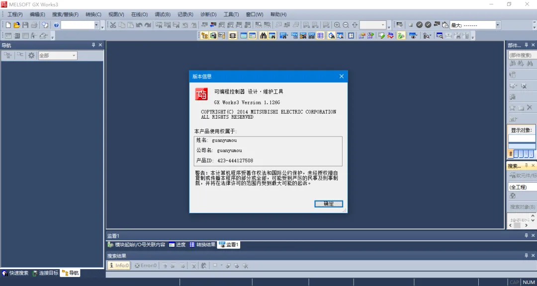Viewport: 537px width, 286px height.
Task: Click the pushpin icon of the Watch 1 panel
Action: point(527,236)
